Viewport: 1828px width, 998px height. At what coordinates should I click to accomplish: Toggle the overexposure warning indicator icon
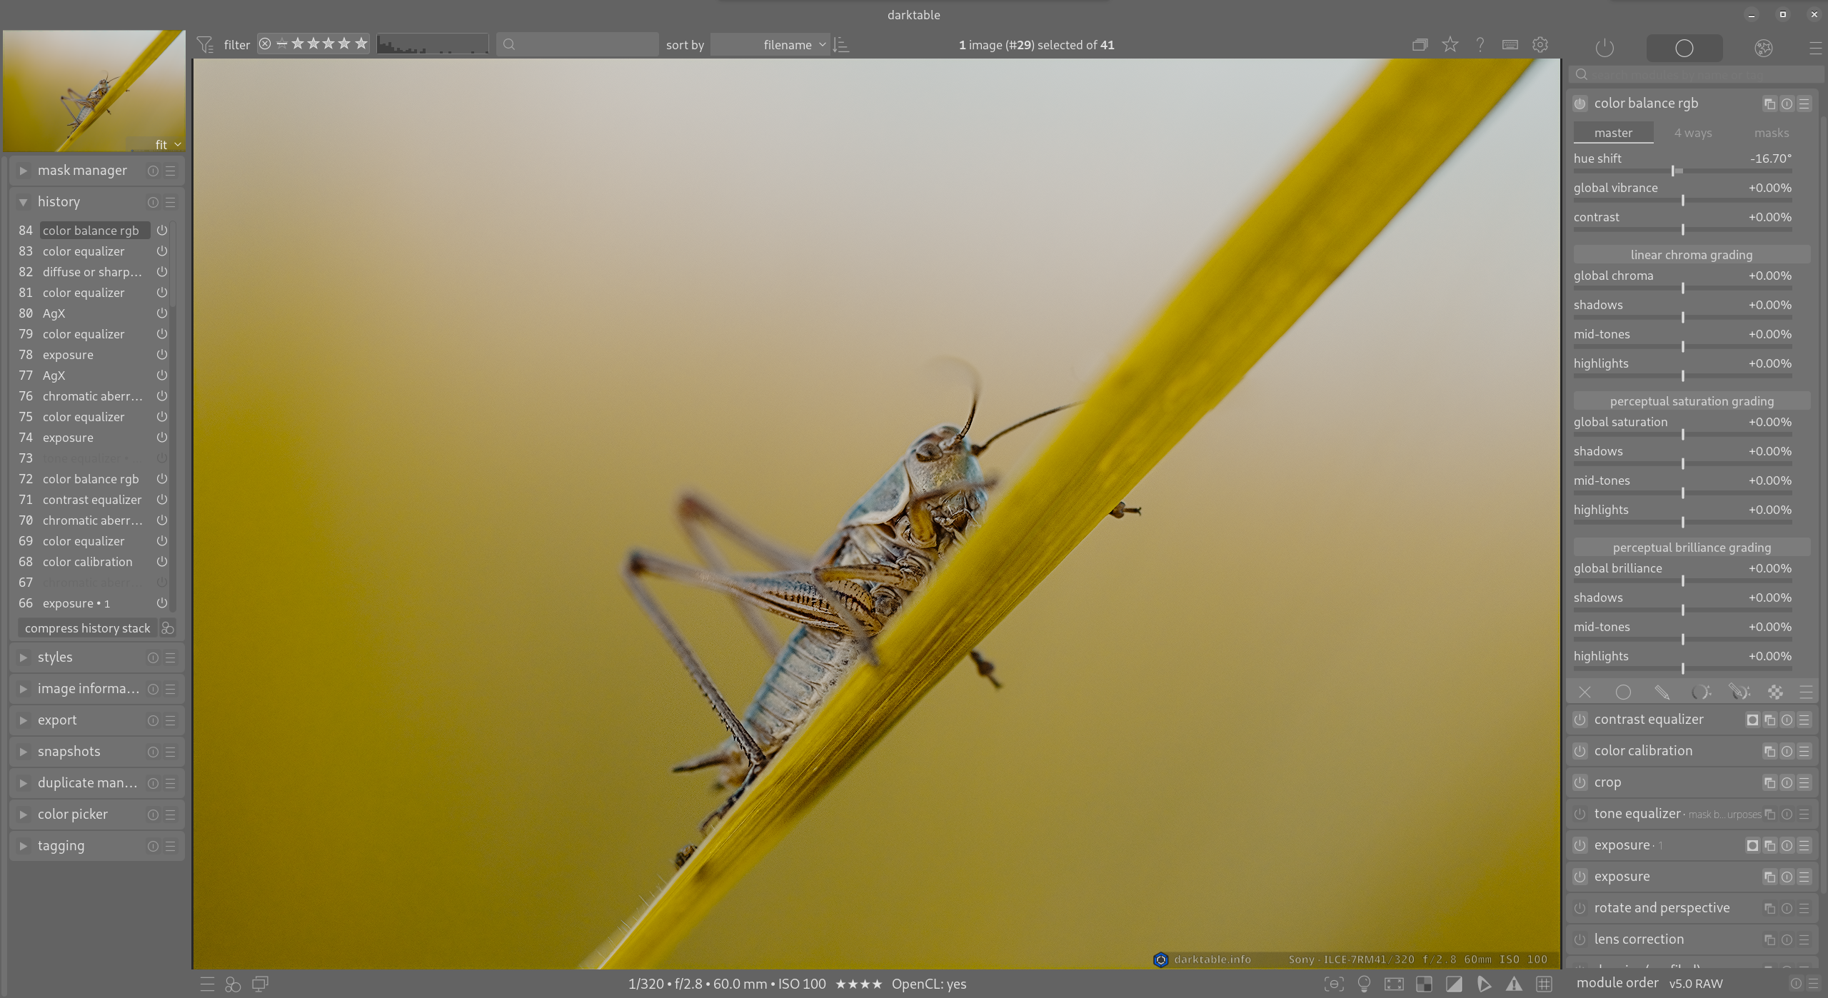[1454, 984]
